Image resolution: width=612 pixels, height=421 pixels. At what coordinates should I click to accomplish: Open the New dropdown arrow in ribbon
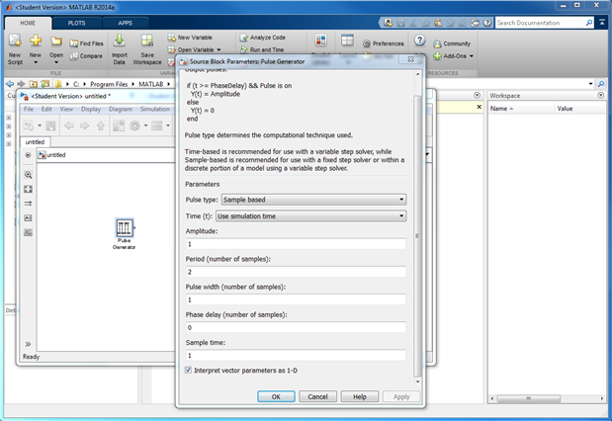36,62
